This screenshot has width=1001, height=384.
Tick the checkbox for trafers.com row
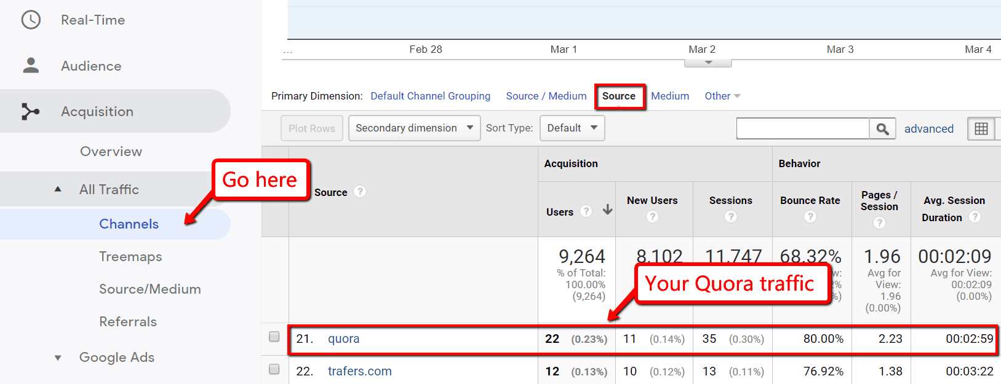click(274, 369)
